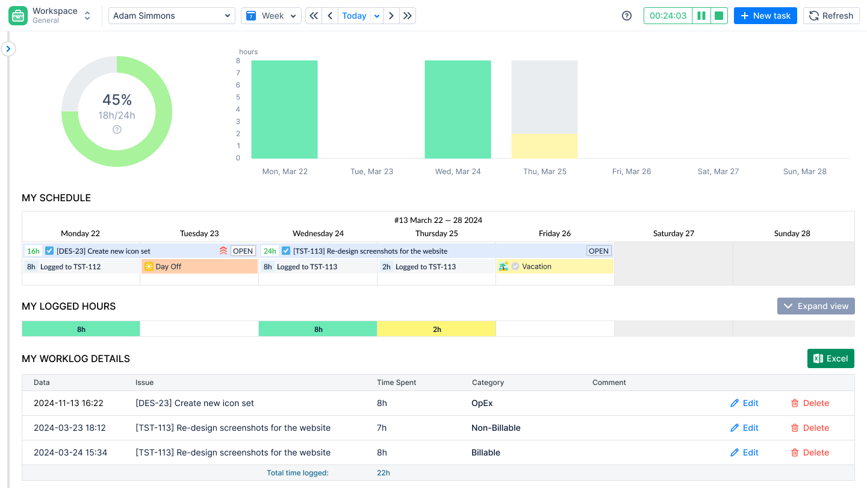The width and height of the screenshot is (867, 488).
Task: Uncheck the TST-113 task checkbox
Action: [x=285, y=251]
